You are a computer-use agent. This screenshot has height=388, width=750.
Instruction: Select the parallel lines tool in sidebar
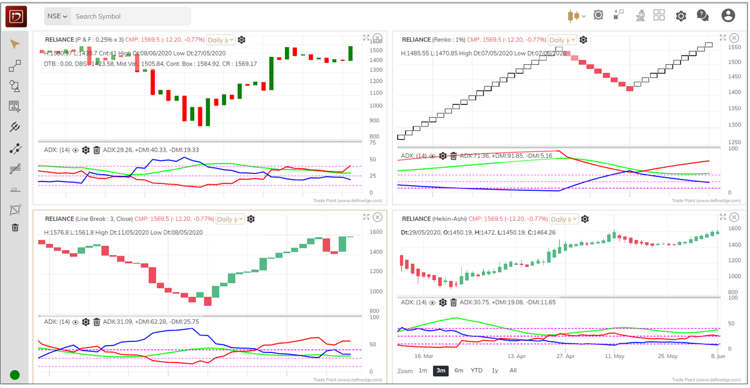[15, 169]
